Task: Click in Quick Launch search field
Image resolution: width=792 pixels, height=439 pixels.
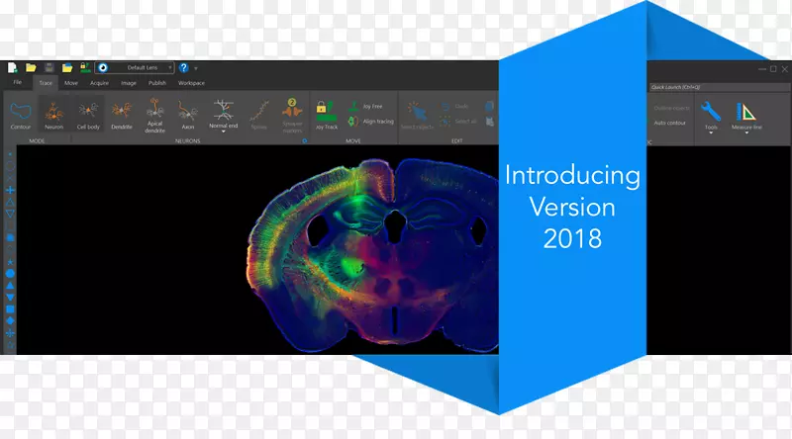Action: tap(720, 87)
